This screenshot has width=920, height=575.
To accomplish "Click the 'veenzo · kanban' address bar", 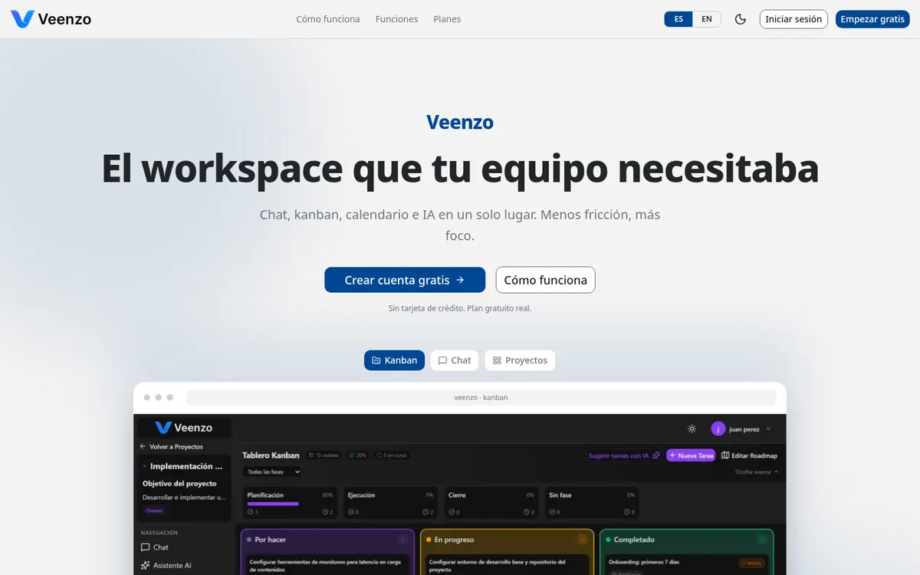I will (x=481, y=397).
